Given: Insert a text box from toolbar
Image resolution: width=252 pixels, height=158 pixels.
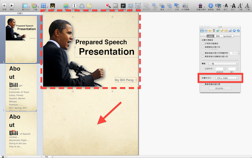Looking at the screenshot, I should click(x=74, y=6).
